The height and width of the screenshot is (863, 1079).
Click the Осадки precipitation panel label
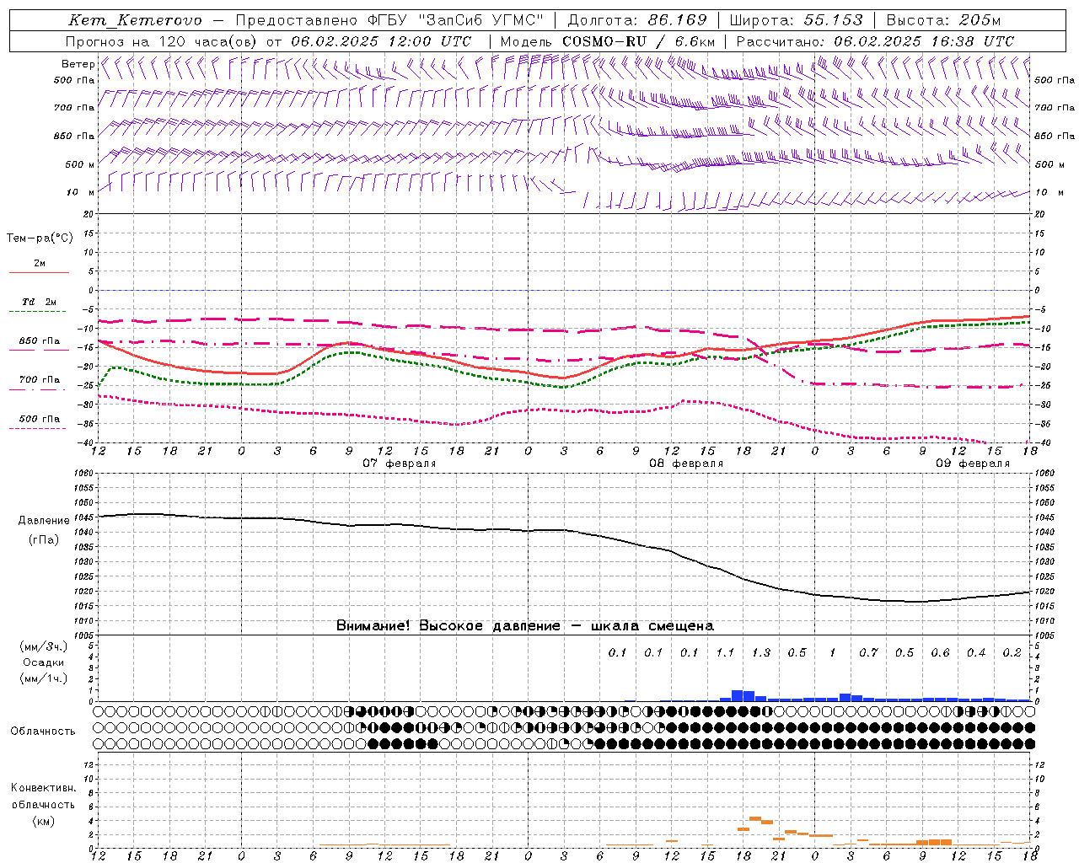click(x=42, y=662)
